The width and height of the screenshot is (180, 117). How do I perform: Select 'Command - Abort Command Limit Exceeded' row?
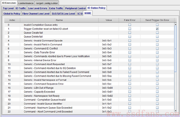(x=89, y=111)
